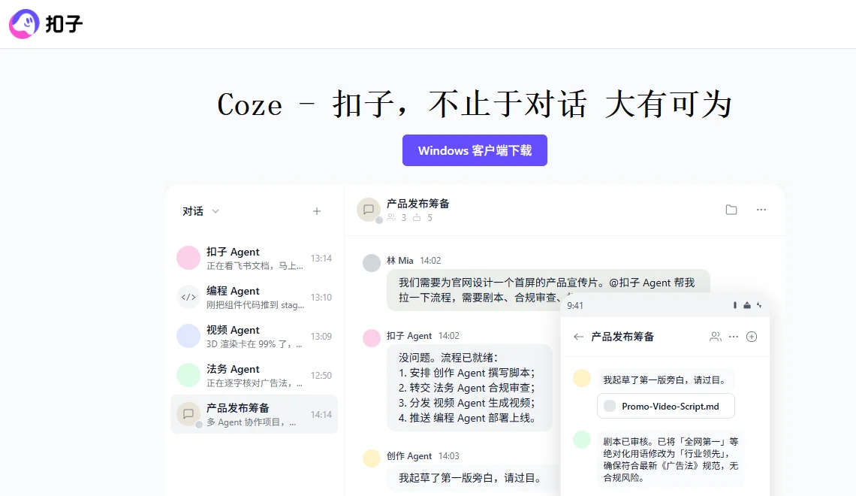Viewport: 856px width, 496px height.
Task: Click the 13:14 timestamp of 扣子 Agent
Action: coord(321,258)
